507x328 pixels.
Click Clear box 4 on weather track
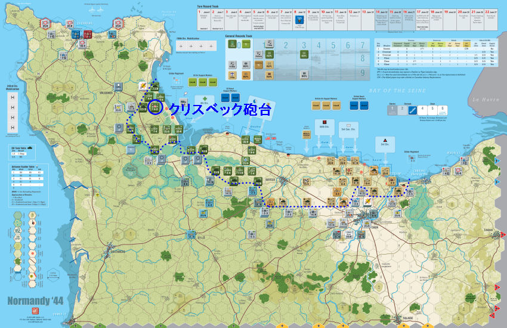click(422, 110)
